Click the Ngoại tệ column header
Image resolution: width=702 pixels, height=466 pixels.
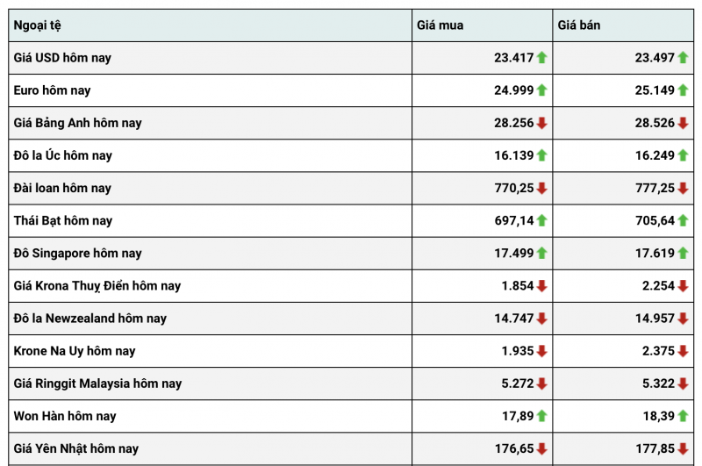coord(38,25)
